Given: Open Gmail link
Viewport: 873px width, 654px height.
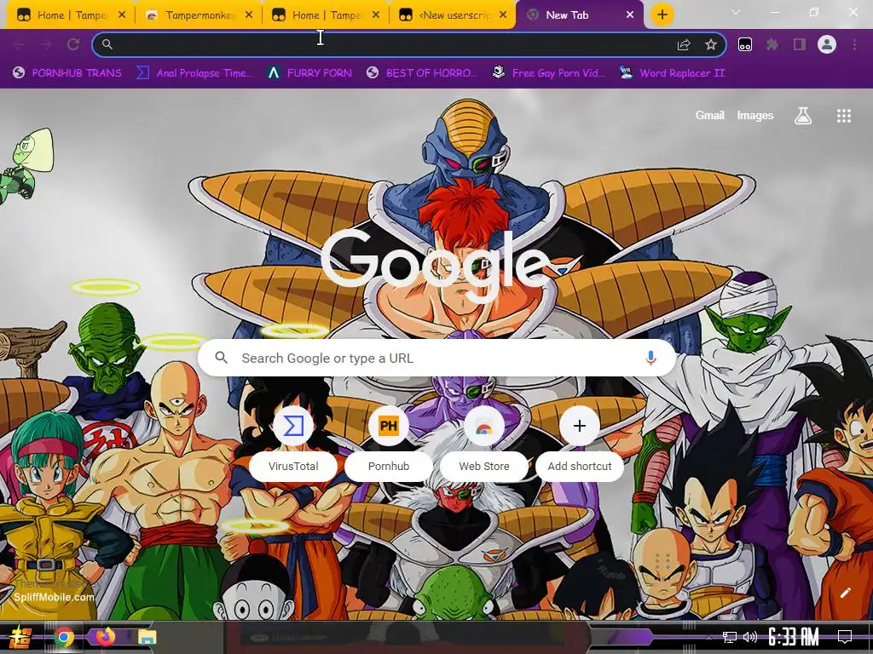Looking at the screenshot, I should 709,115.
